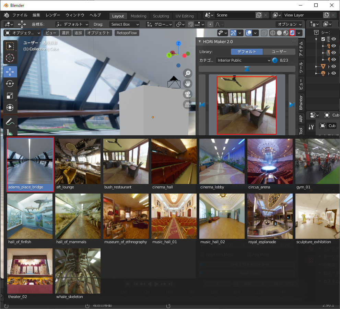Select the Scale tool
Image resolution: width=340 pixels, height=309 pixels.
[10, 96]
